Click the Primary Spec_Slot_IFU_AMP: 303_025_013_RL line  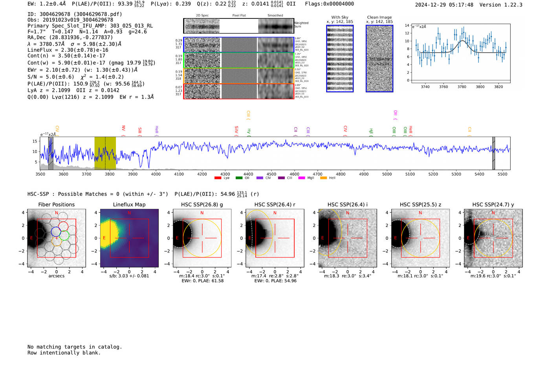click(x=90, y=26)
